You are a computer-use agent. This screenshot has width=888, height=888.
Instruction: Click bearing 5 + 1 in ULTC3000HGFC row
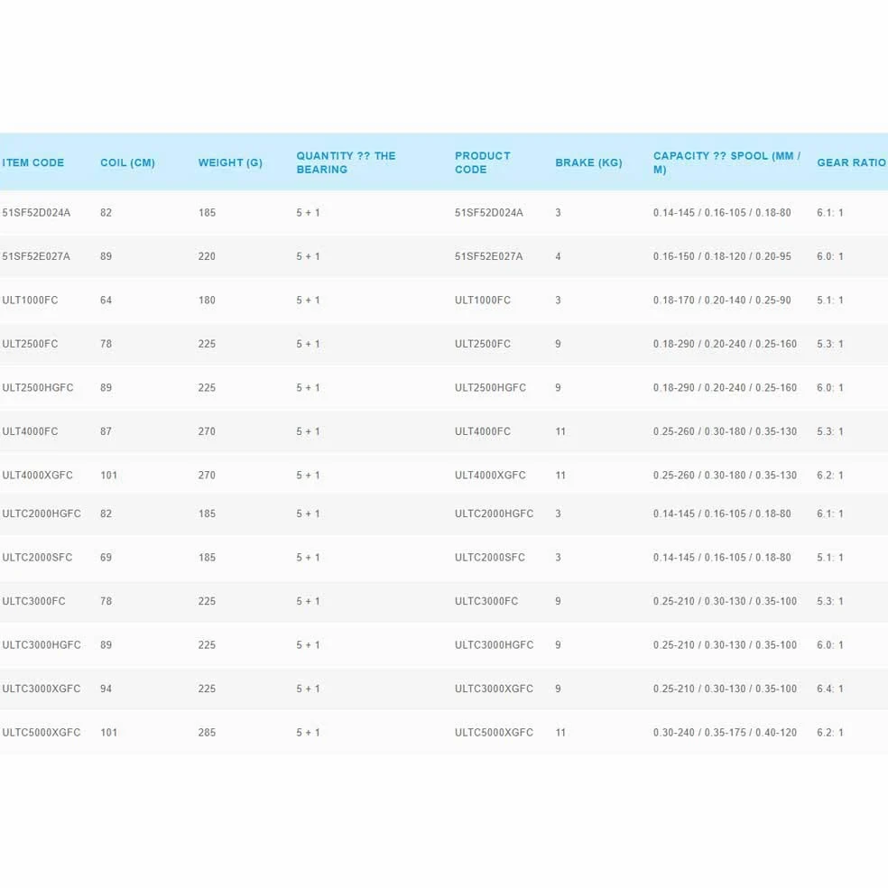308,645
